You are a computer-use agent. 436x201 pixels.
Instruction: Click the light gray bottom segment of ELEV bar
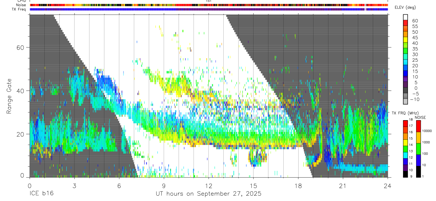coord(405,102)
